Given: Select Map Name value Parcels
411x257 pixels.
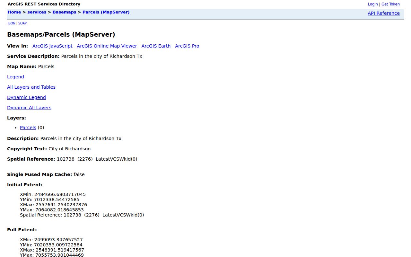Looking at the screenshot, I should coord(46,66).
